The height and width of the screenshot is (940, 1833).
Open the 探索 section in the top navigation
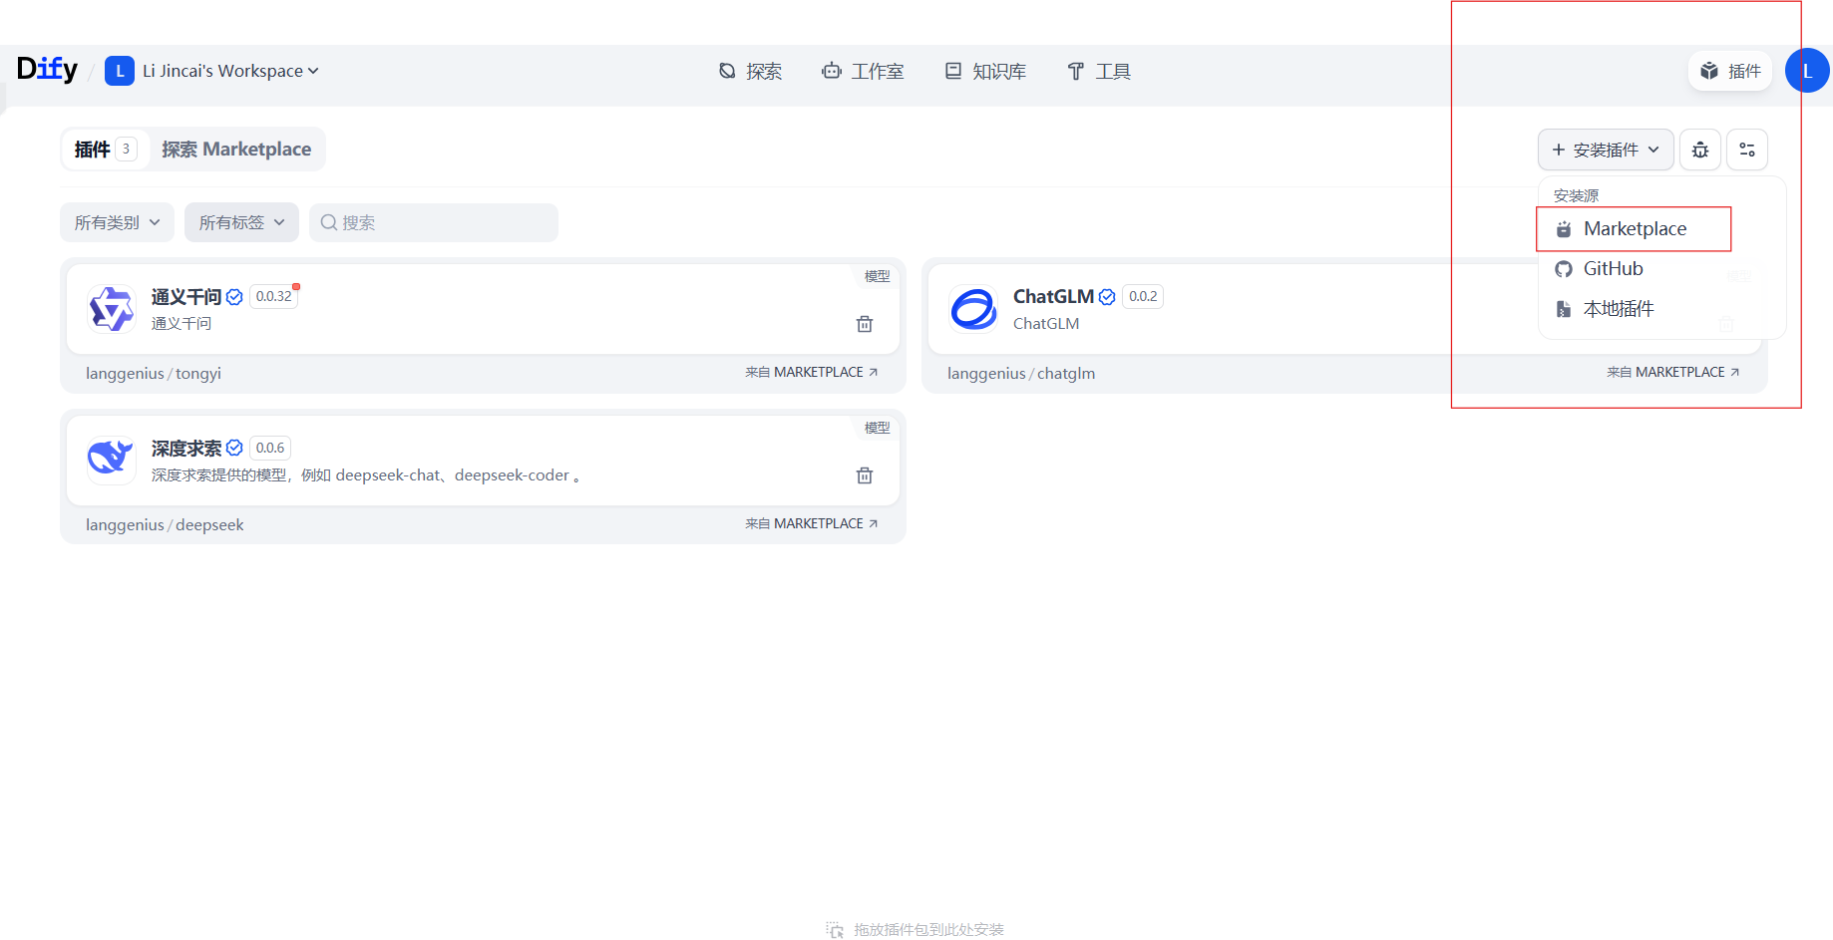click(751, 71)
